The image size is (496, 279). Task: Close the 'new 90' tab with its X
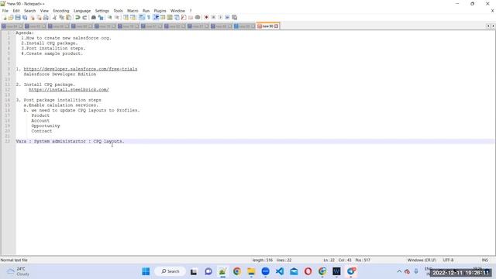(x=276, y=26)
